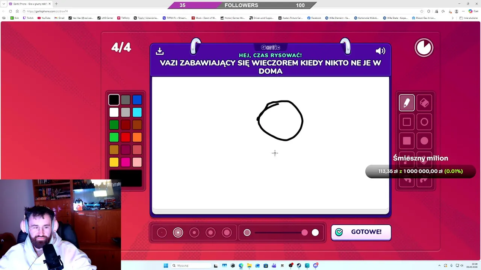Expand the other bookmarks folder
481x270 pixels.
[469, 18]
